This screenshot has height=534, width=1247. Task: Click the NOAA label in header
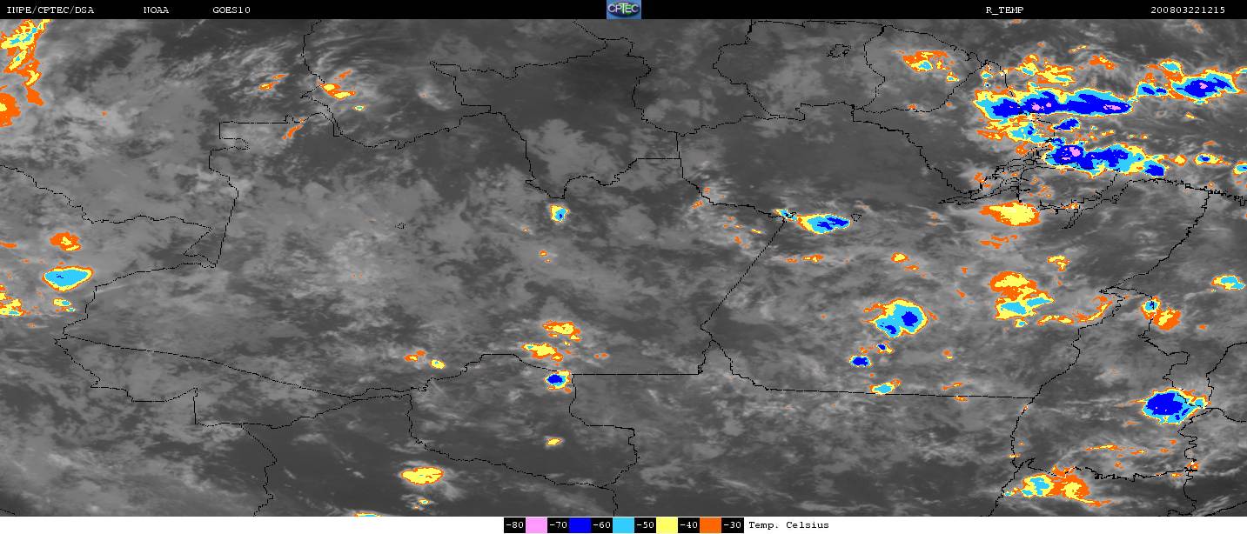coord(156,10)
